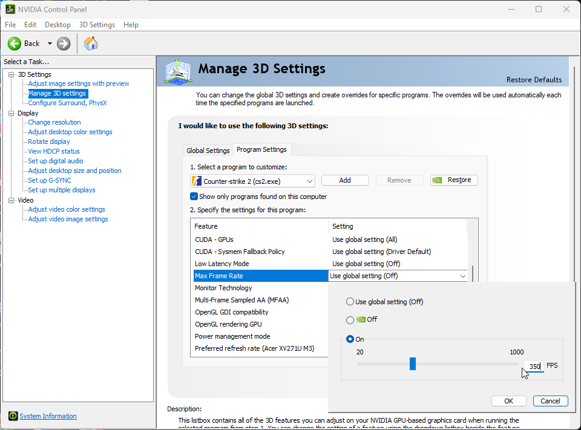Open the Back history dropdown arrow
Screen dimensions: 581x430
coord(50,44)
